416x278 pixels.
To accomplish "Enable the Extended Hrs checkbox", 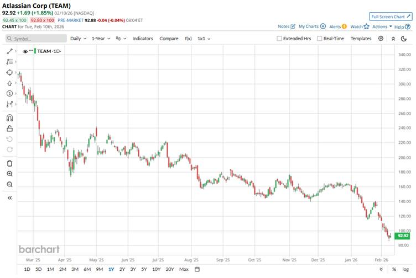I will click(279, 39).
